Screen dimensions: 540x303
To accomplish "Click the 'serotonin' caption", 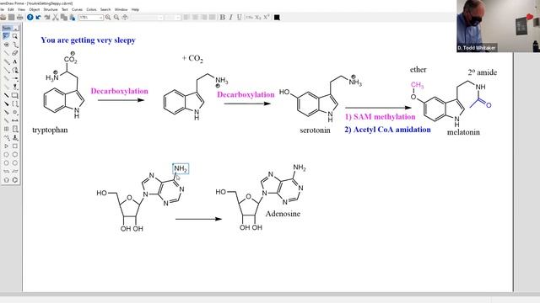I will (315, 130).
